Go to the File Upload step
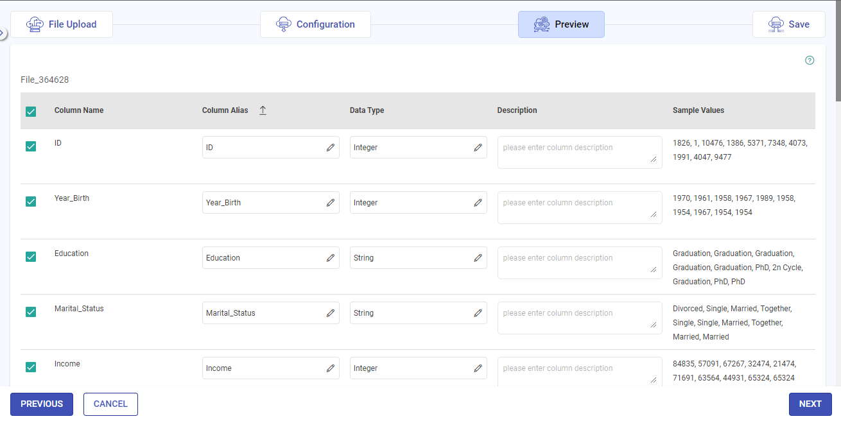 pyautogui.click(x=62, y=24)
